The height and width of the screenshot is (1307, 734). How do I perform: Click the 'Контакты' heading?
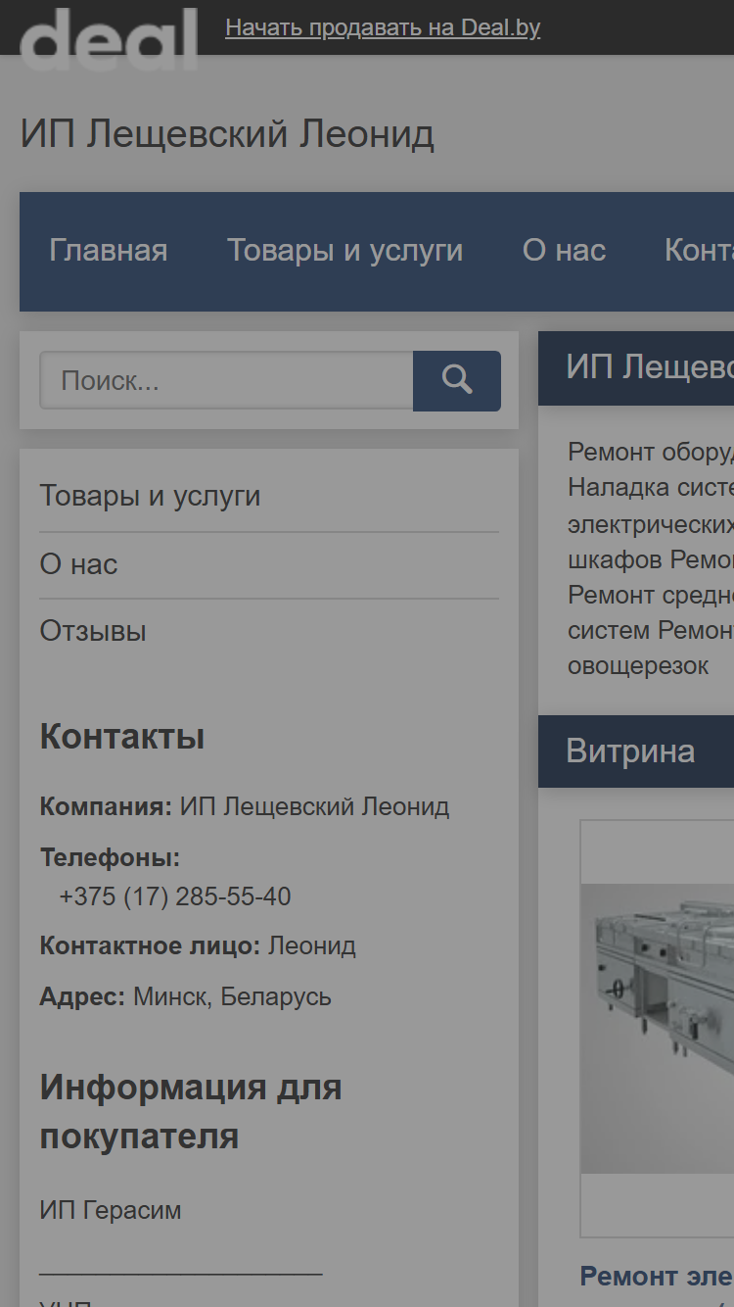122,737
